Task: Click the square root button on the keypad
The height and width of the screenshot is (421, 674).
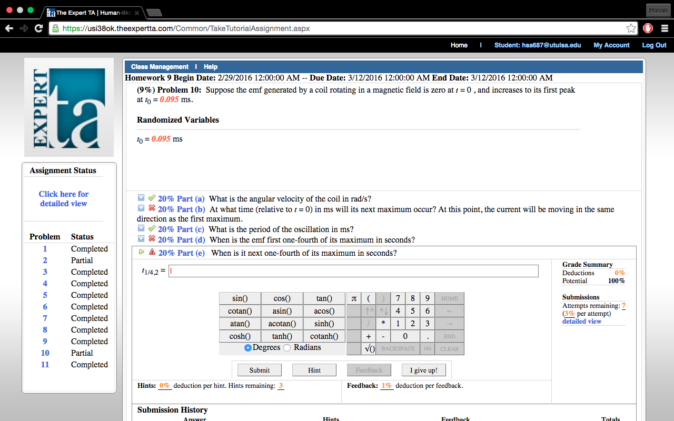Action: click(x=368, y=348)
